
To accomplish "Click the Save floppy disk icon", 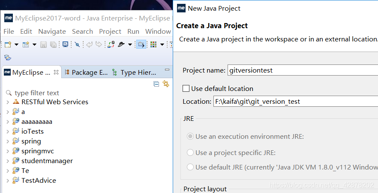I will (43, 44).
